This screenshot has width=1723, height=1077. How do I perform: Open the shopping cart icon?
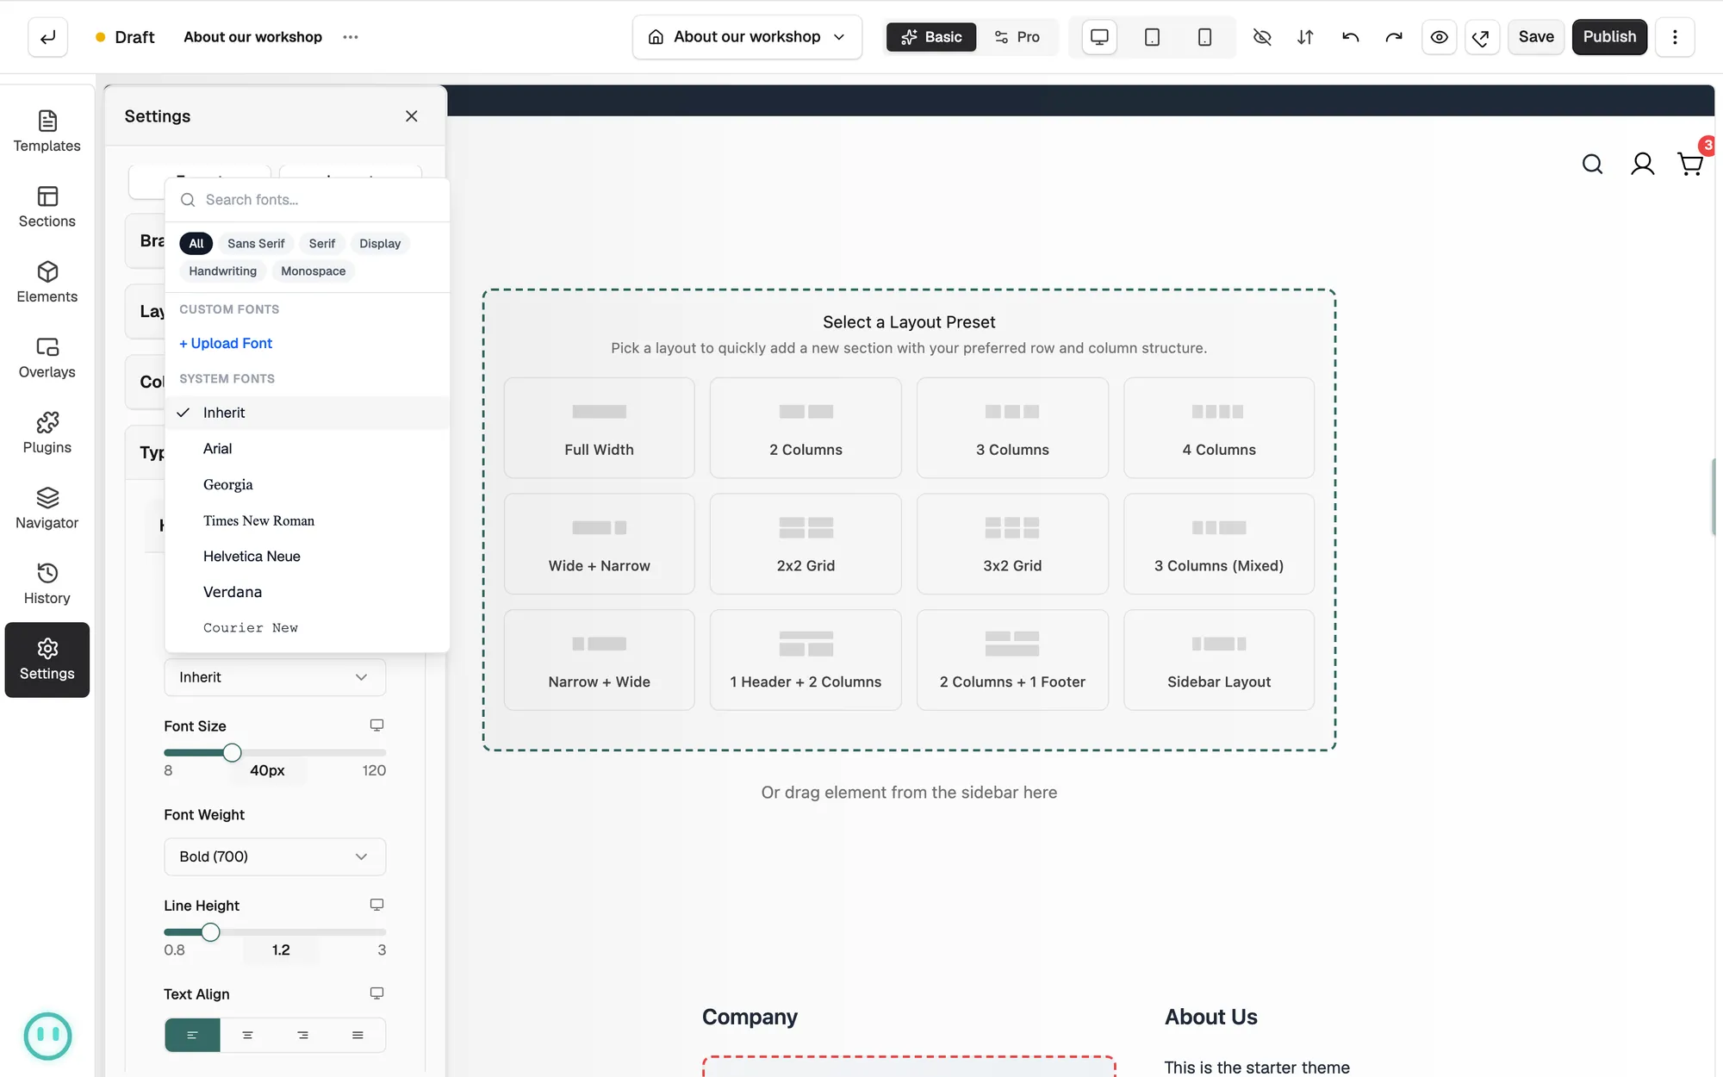click(x=1690, y=164)
